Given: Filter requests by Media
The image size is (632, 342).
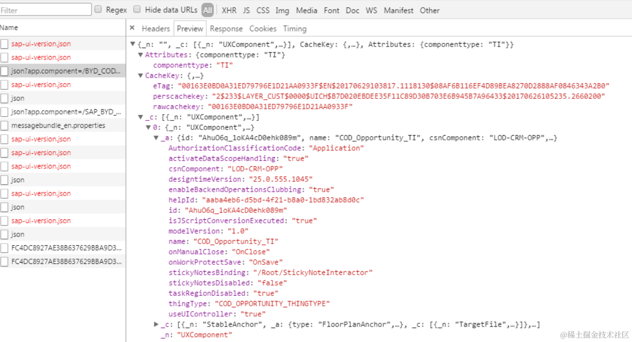Looking at the screenshot, I should coord(306,10).
